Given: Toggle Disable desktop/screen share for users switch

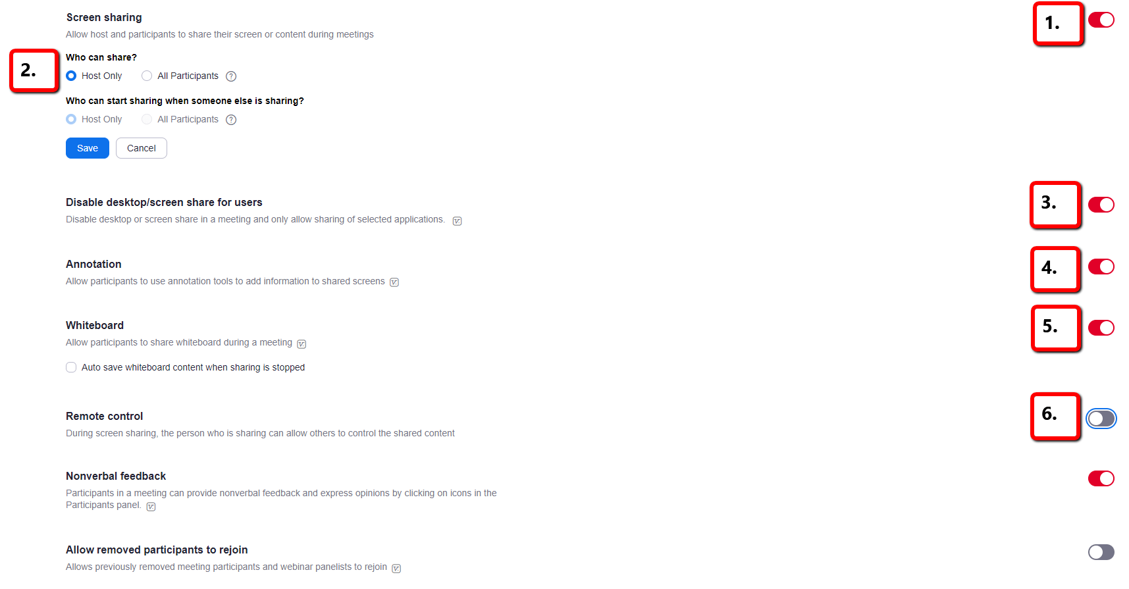Looking at the screenshot, I should click(x=1101, y=205).
